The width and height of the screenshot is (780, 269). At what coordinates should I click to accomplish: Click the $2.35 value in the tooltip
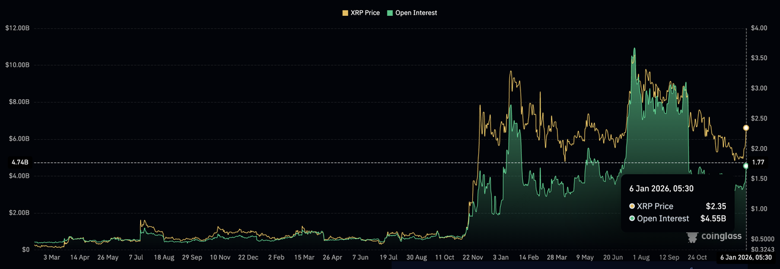point(715,206)
